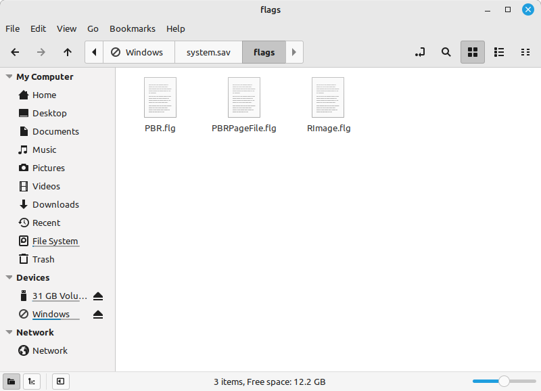
Task: Open the search magnifier tool
Action: [x=446, y=52]
